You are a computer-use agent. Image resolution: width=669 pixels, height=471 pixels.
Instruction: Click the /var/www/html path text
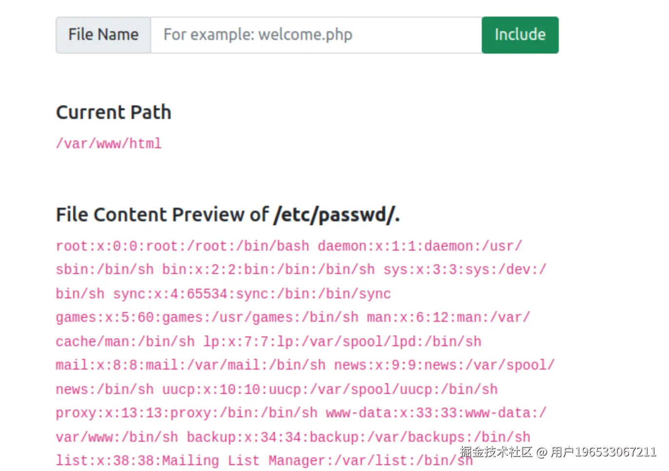click(109, 144)
